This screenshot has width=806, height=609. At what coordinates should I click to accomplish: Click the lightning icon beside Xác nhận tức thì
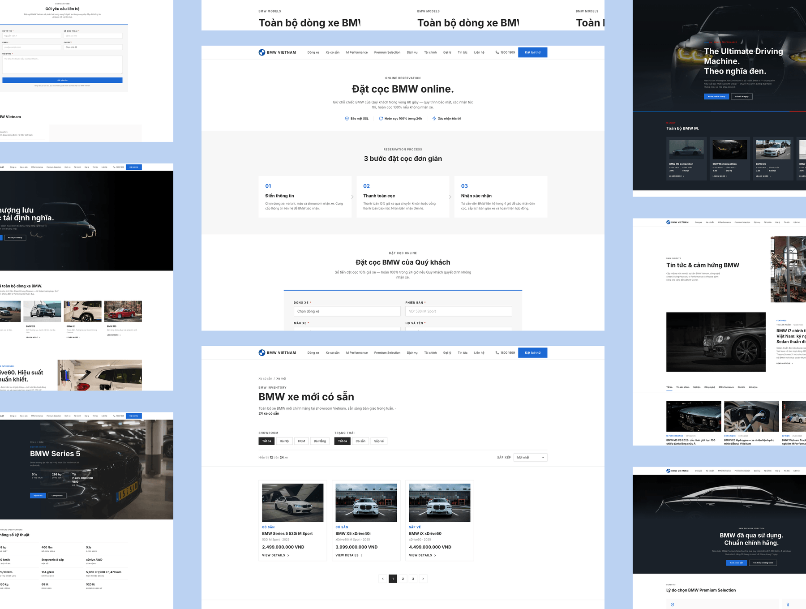(434, 119)
